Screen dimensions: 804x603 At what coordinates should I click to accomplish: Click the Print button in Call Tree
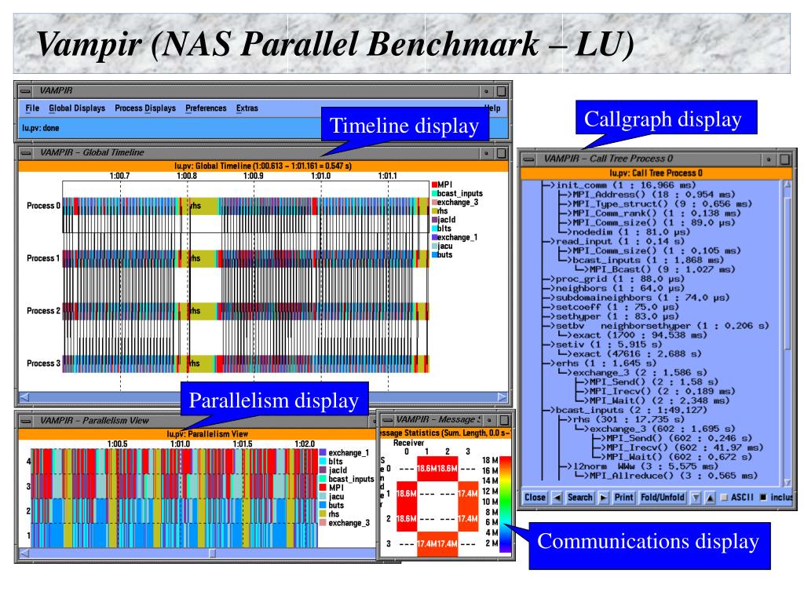(x=624, y=497)
